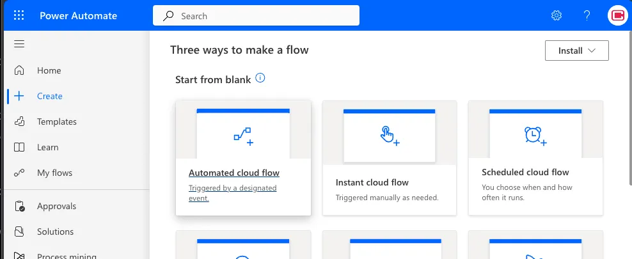The width and height of the screenshot is (632, 259).
Task: Click the Instant cloud flow title
Action: click(372, 182)
